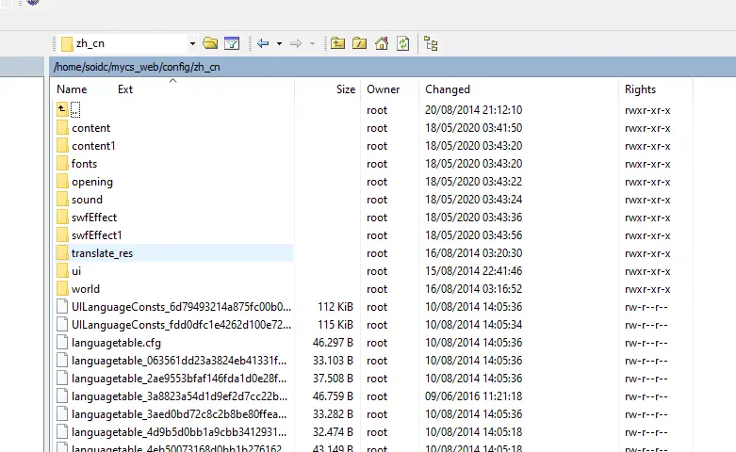This screenshot has height=452, width=736.
Task: Select the opening folder
Action: coord(92,182)
